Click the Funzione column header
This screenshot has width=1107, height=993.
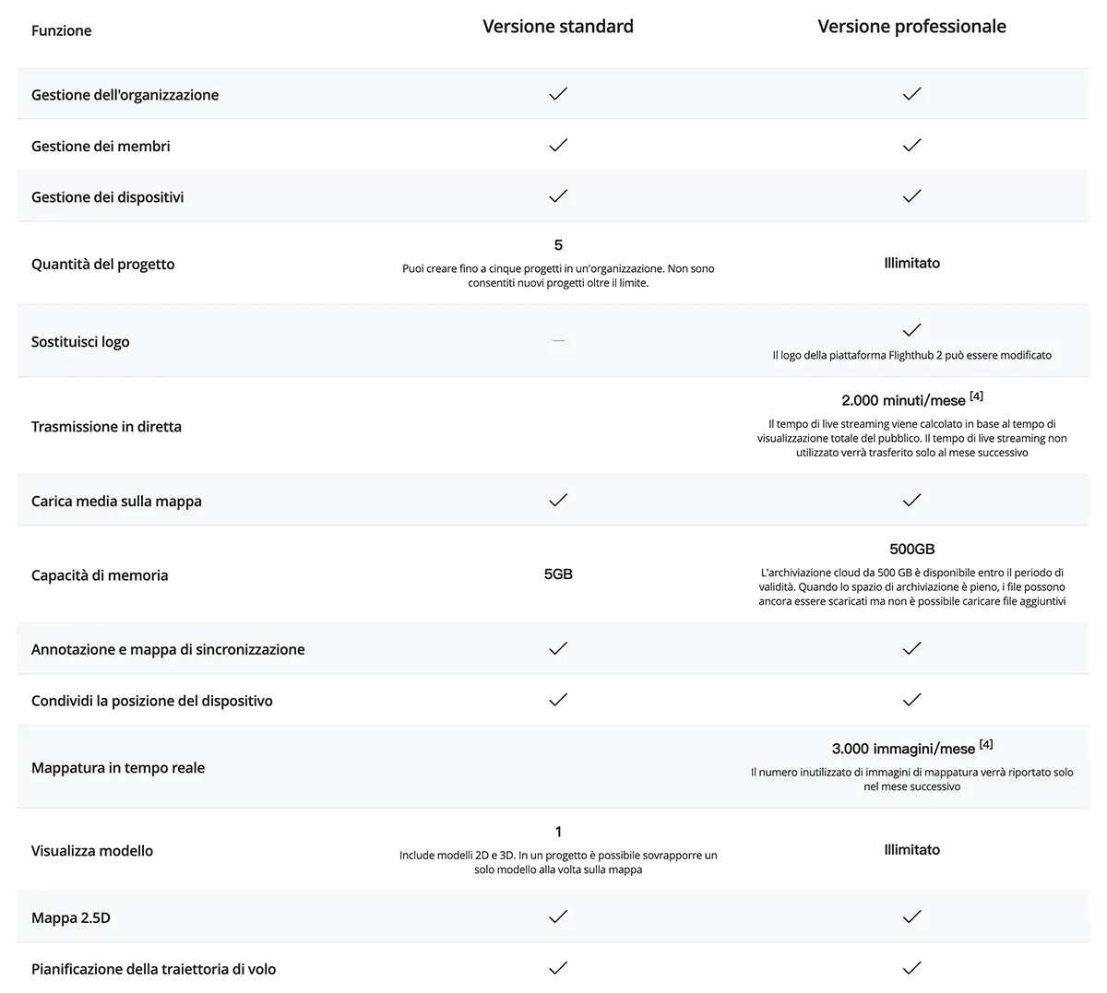[x=61, y=30]
